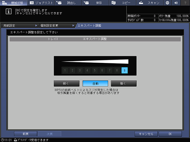This screenshot has width=190, height=142.
Task: Click the 次頁 next page button
Action: click(50, 134)
